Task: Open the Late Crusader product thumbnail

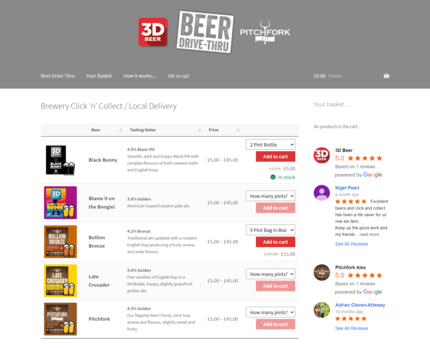Action: click(x=60, y=280)
